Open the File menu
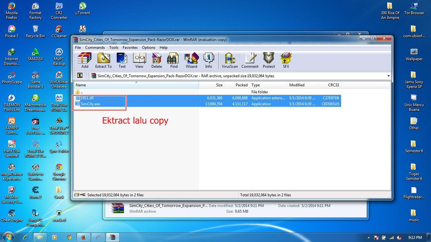The height and width of the screenshot is (242, 431). tap(78, 47)
